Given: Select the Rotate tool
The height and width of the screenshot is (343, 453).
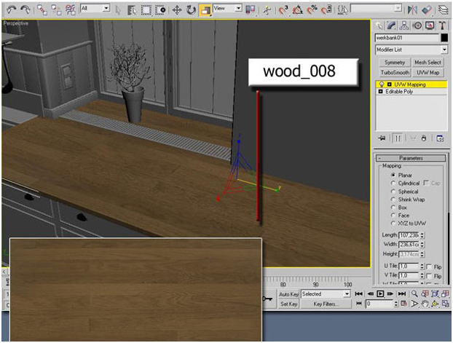Looking at the screenshot, I should pos(191,10).
